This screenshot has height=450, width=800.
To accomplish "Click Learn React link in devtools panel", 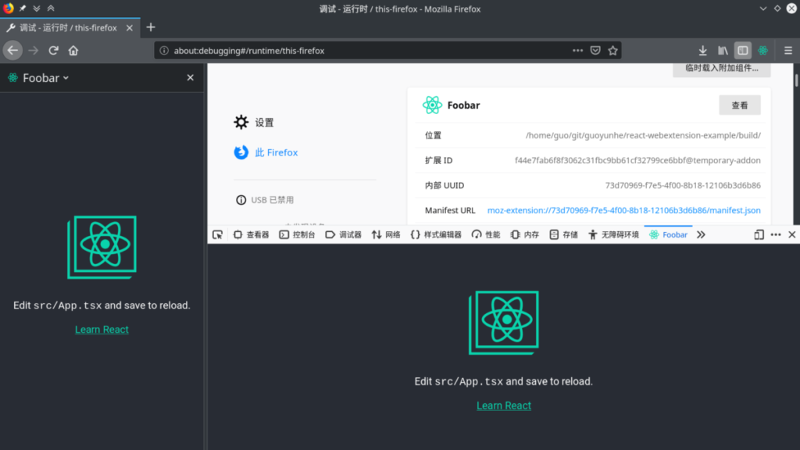I will click(504, 405).
